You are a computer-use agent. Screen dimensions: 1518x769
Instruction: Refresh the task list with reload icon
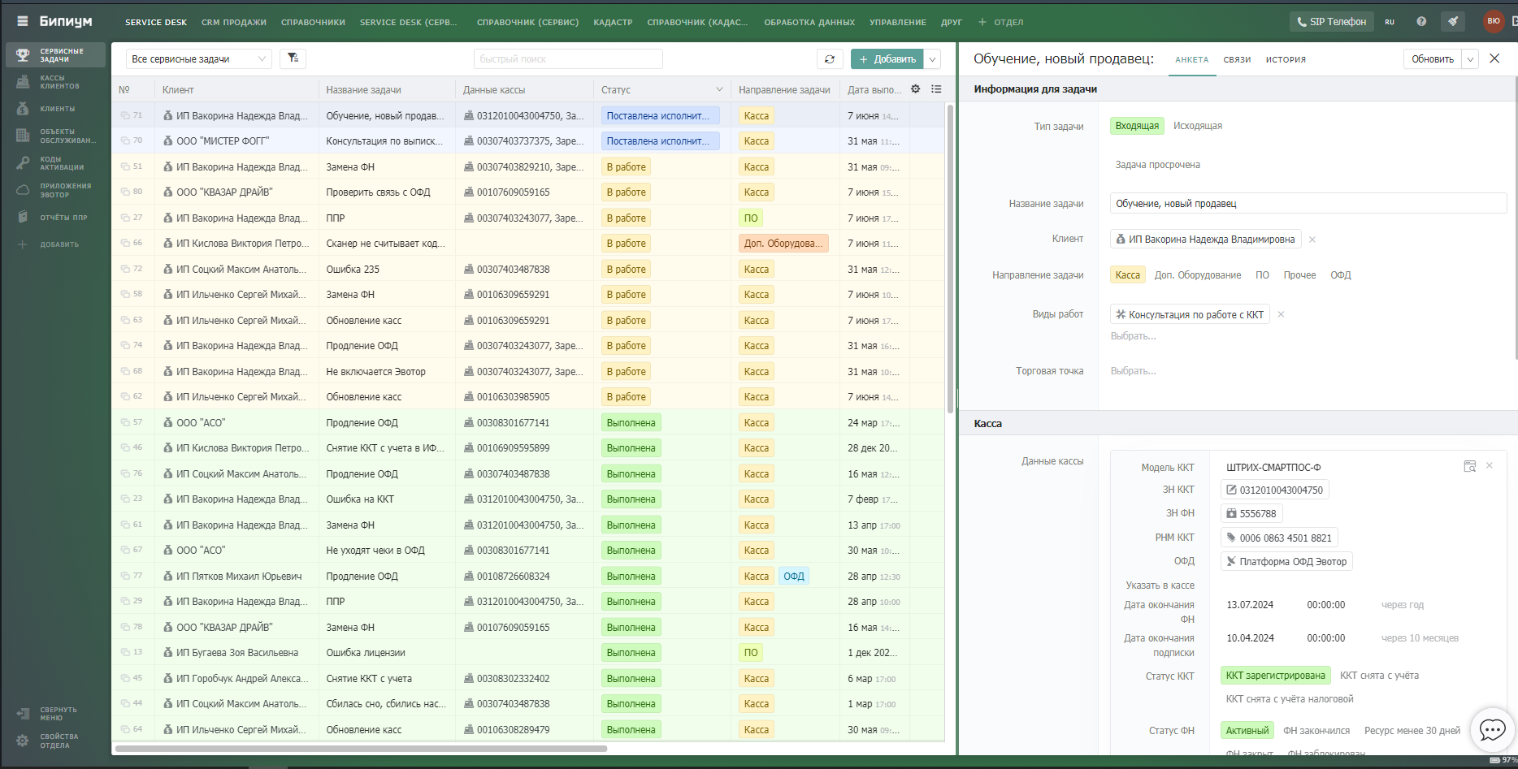coord(829,59)
